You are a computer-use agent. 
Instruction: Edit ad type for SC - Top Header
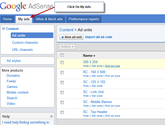point(112,116)
